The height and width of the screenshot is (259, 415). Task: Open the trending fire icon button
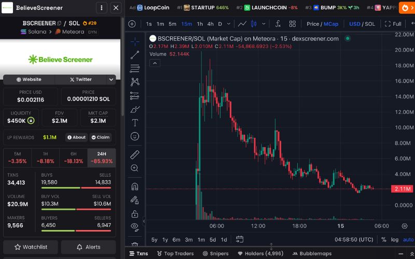click(407, 8)
